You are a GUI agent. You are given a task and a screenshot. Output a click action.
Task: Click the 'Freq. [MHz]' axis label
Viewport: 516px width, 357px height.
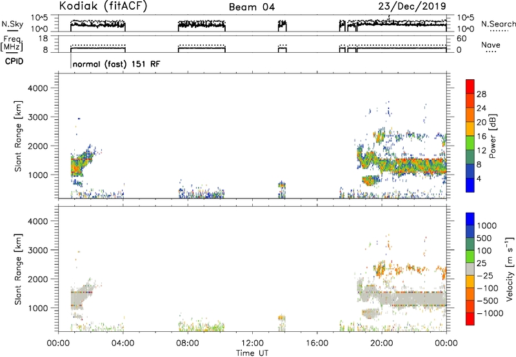coord(12,43)
